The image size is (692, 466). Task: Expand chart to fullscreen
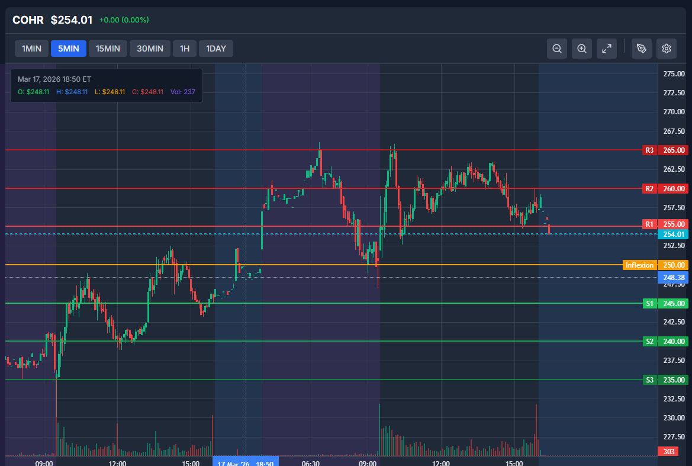[x=607, y=49]
